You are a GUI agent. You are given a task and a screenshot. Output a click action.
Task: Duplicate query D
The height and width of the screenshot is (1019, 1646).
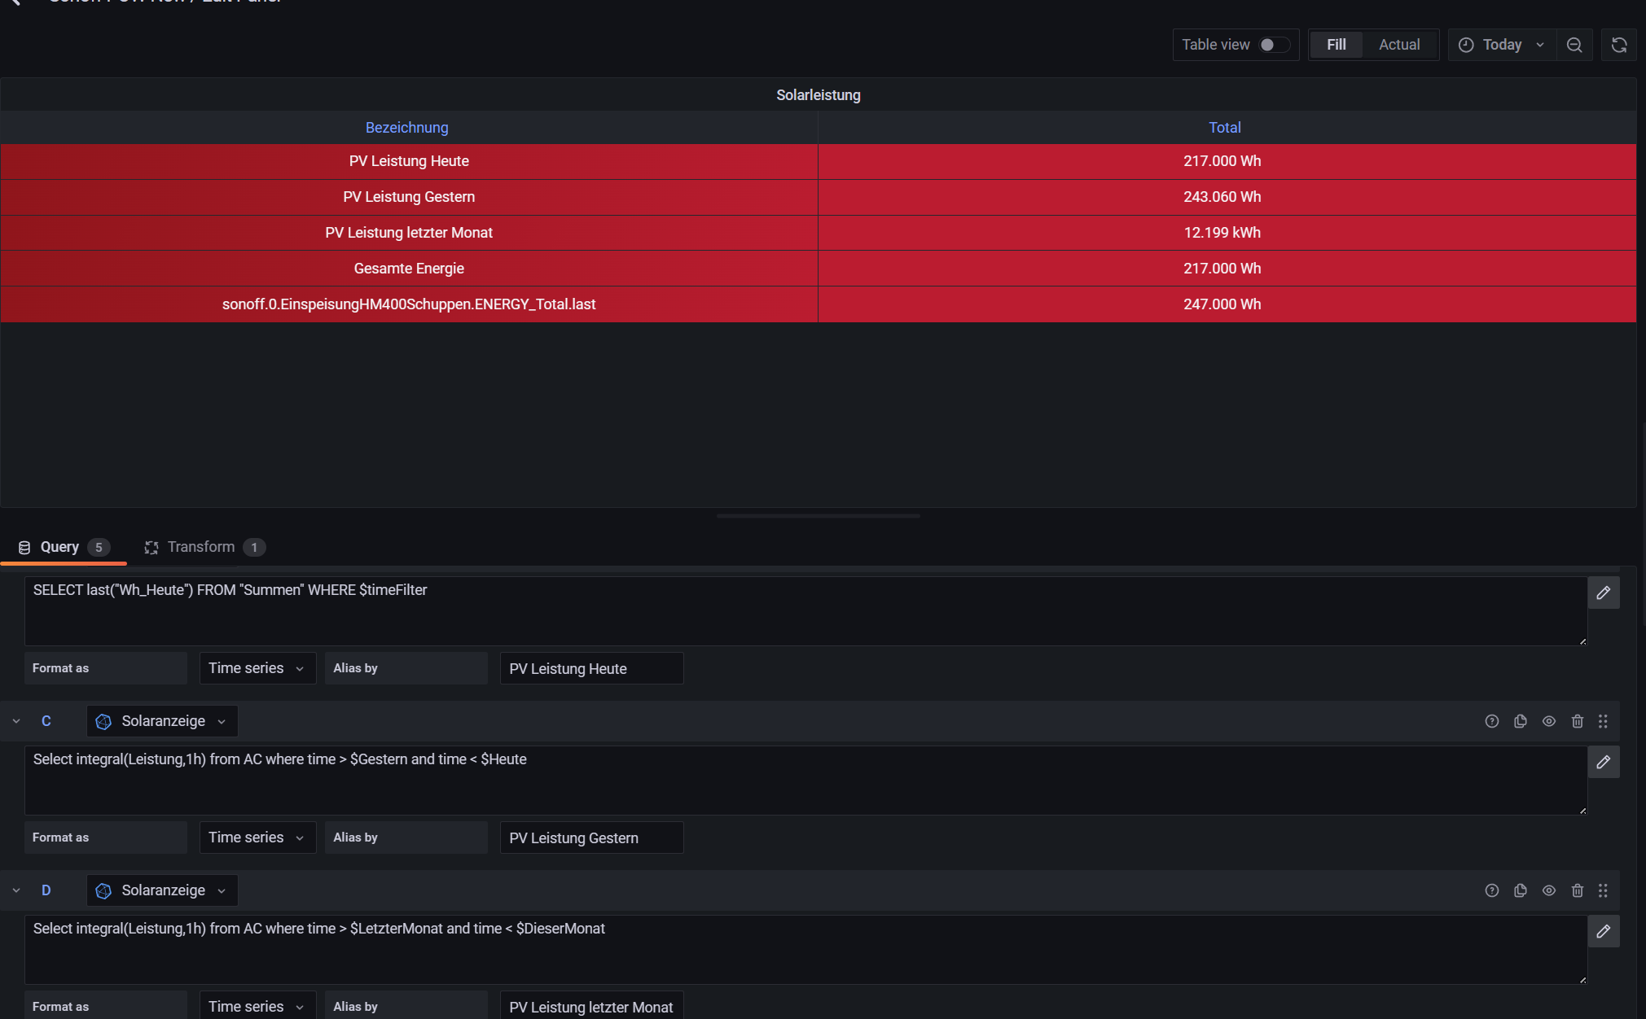1520,890
